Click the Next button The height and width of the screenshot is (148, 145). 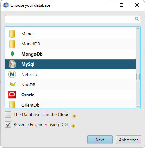tap(100, 140)
